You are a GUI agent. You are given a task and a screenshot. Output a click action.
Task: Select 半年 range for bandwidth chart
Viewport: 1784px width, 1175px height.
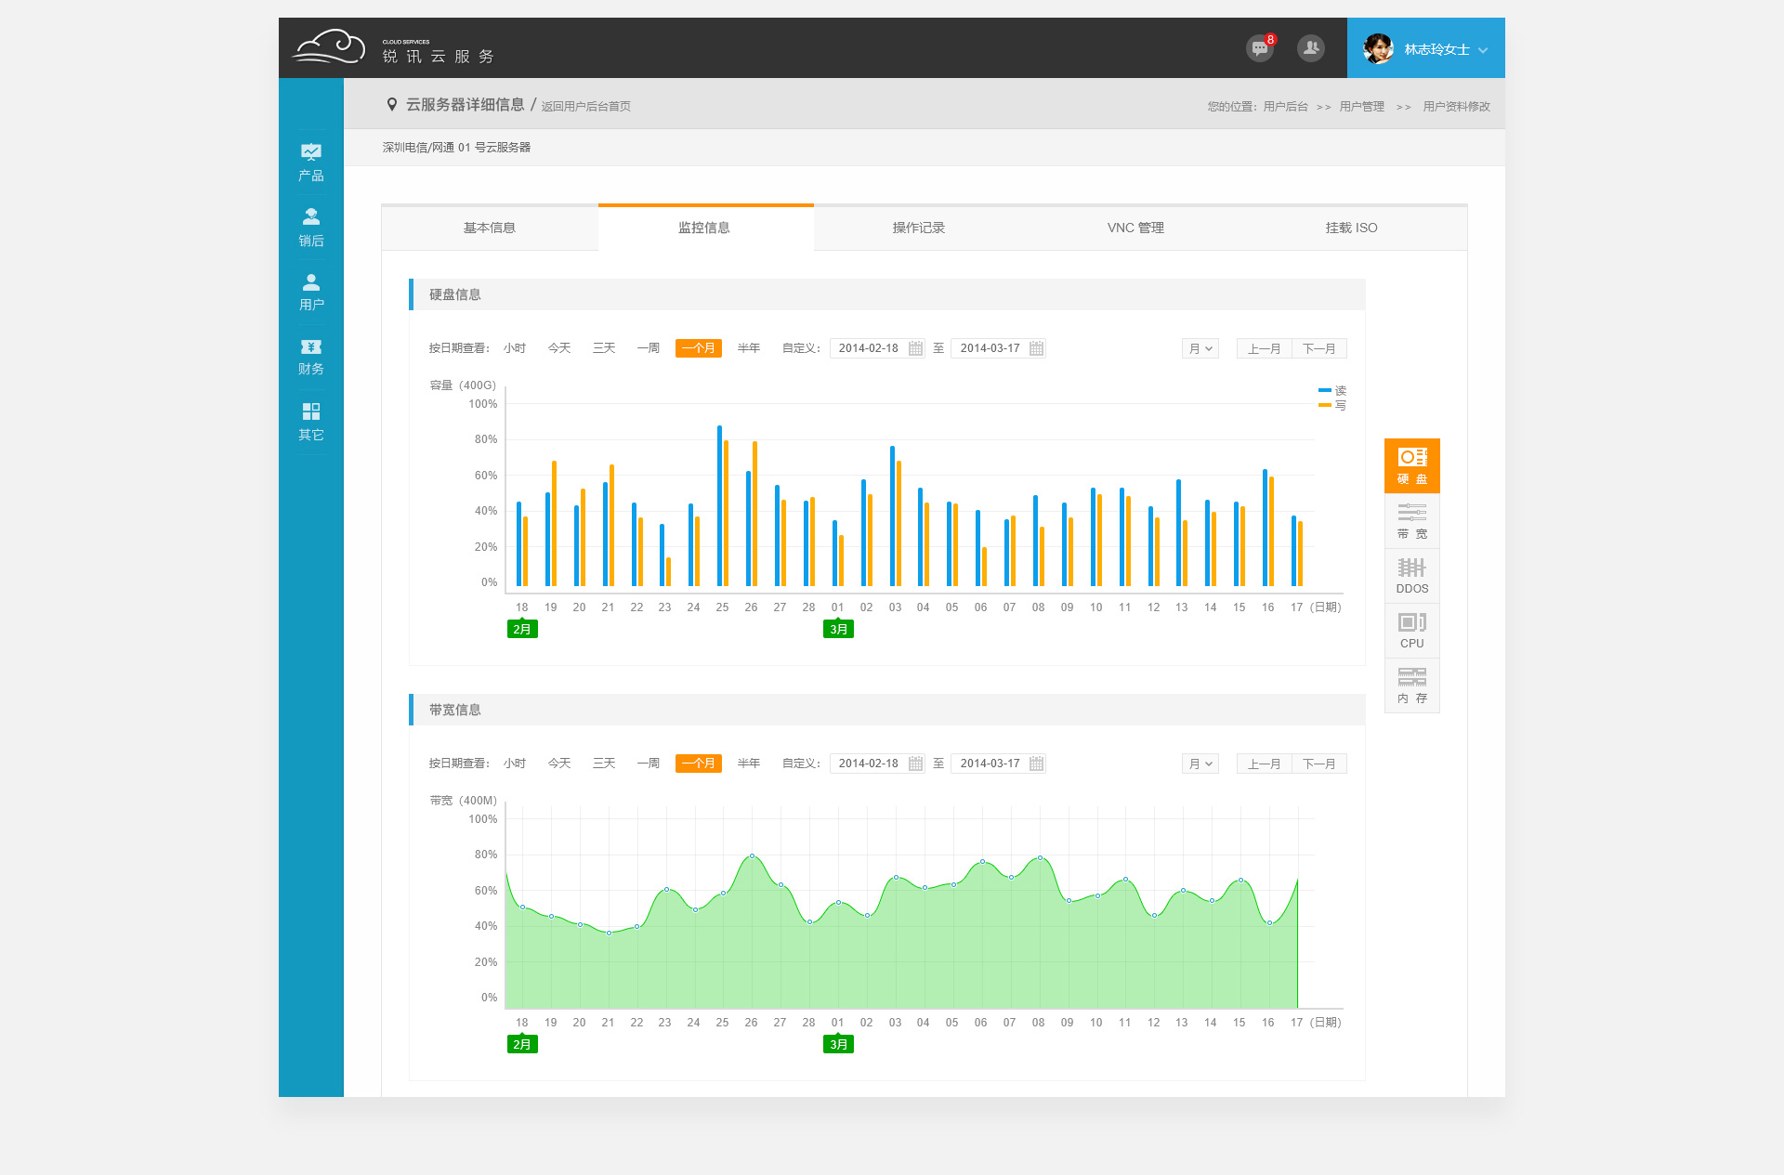(748, 764)
